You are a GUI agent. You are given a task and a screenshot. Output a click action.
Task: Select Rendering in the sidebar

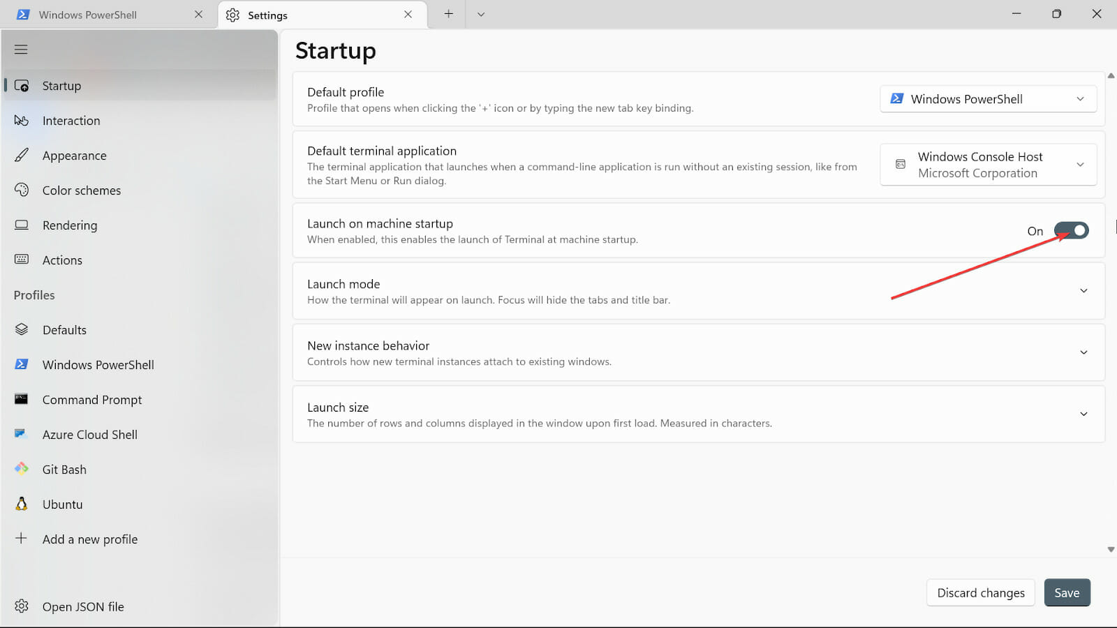(140, 225)
